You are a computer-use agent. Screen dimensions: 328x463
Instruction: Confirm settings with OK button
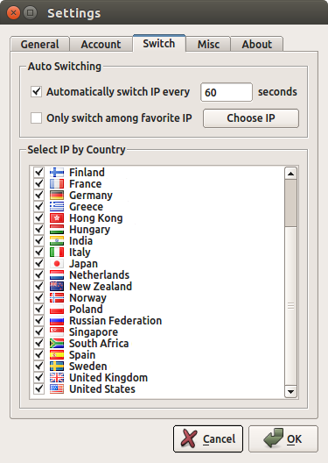(283, 438)
